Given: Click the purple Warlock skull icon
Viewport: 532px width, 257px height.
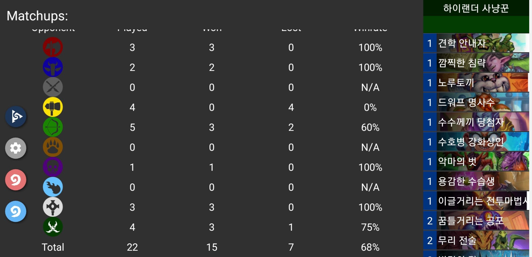Looking at the screenshot, I should [53, 167].
